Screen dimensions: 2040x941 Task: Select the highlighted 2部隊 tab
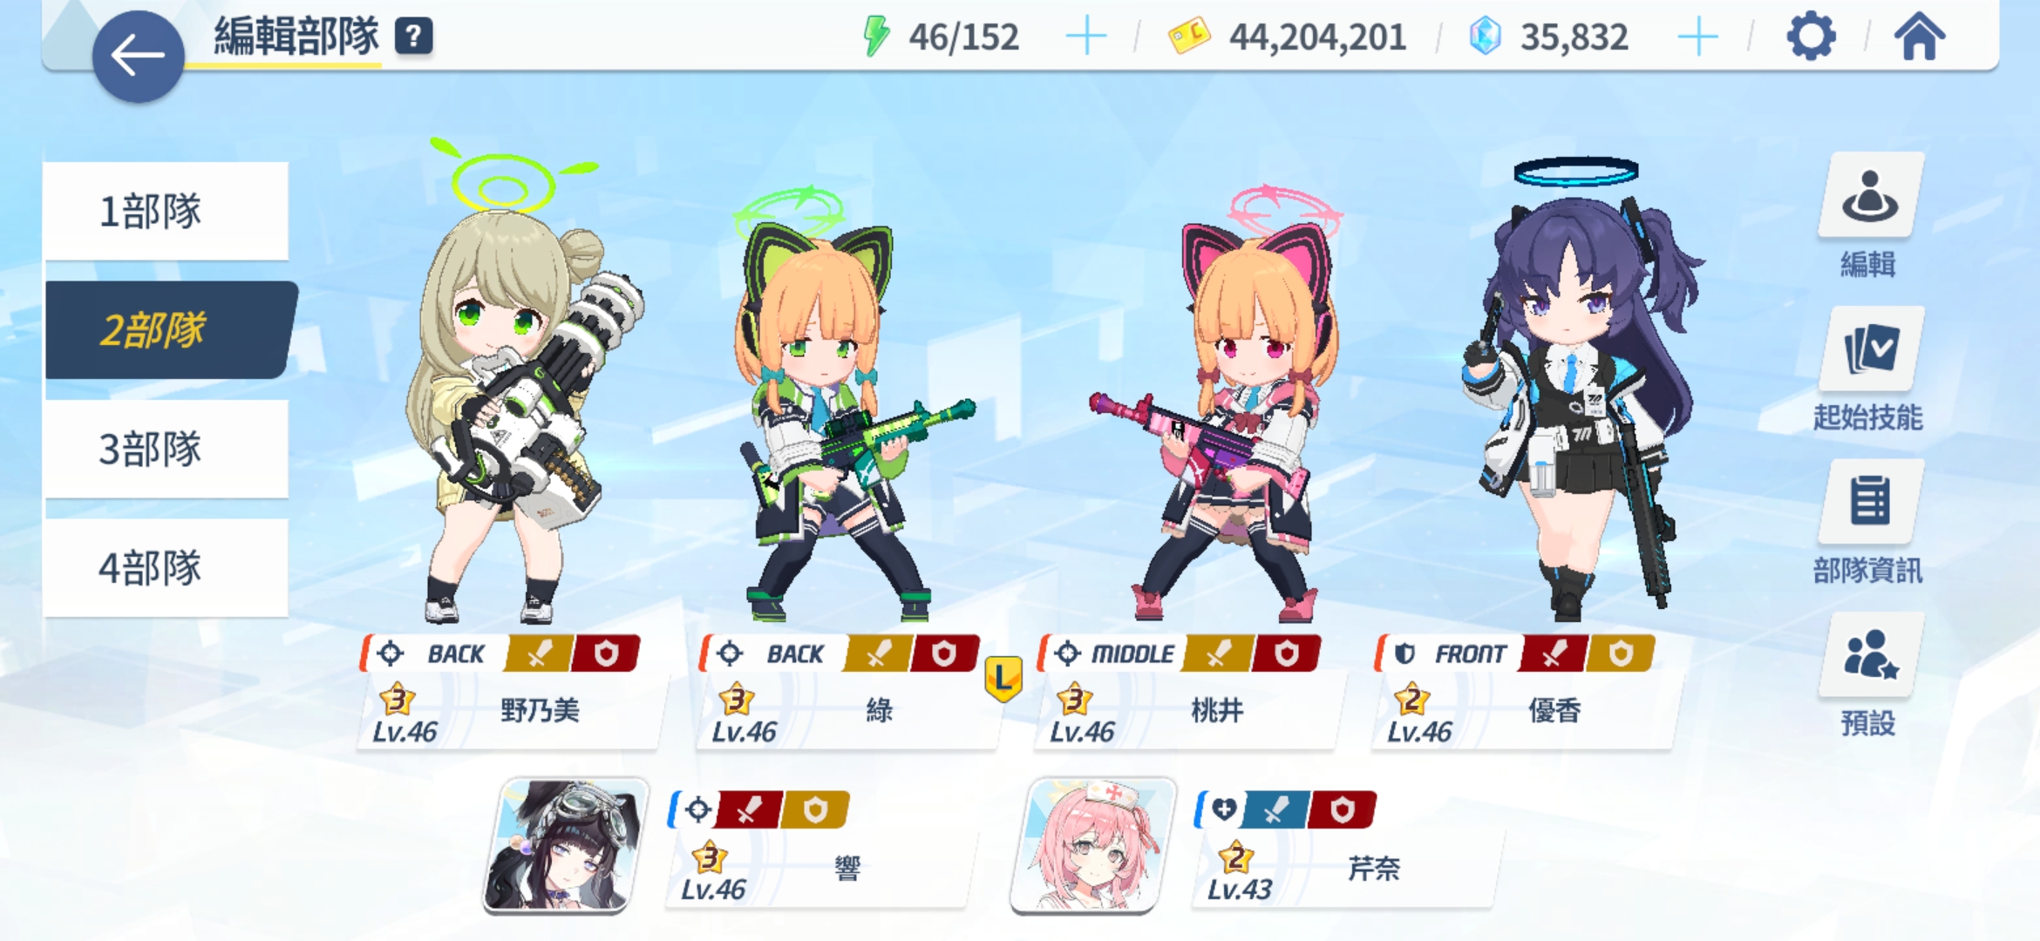tap(170, 330)
